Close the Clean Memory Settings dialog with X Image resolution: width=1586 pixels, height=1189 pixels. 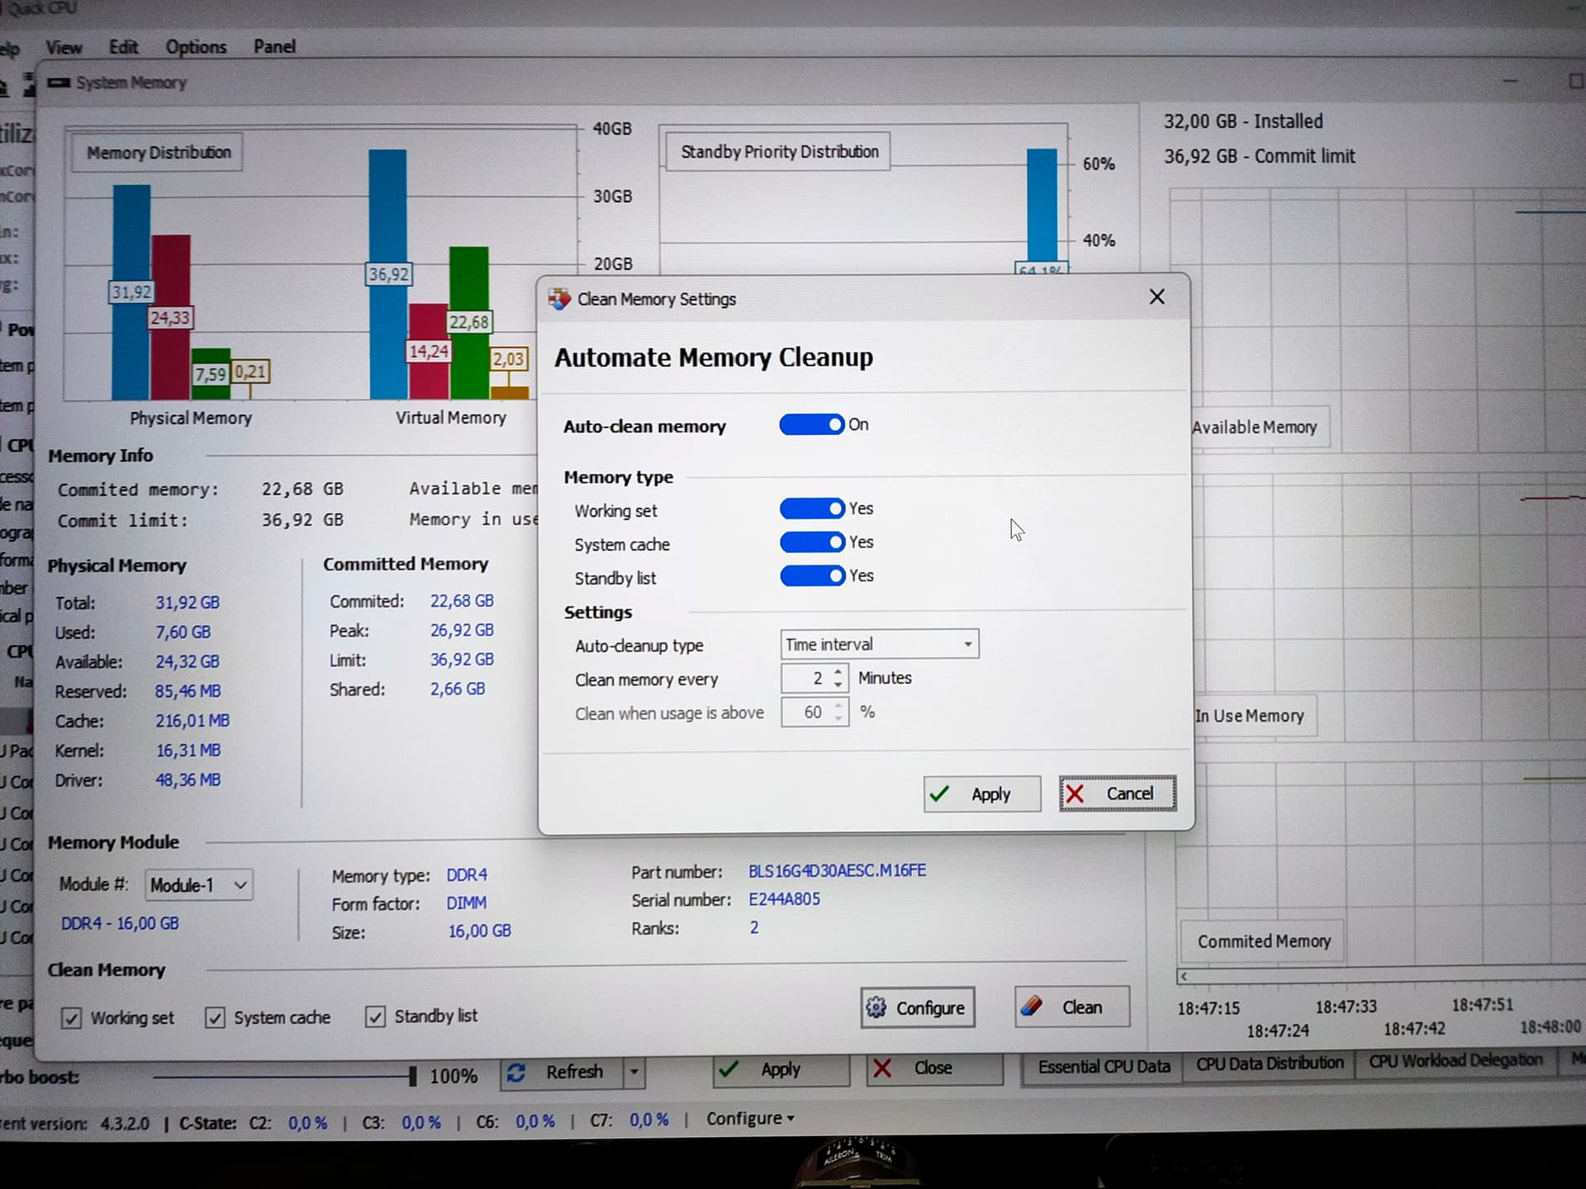[1157, 296]
